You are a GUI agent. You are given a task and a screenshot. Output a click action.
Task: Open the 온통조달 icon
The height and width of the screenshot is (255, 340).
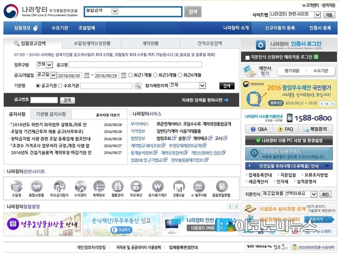pyautogui.click(x=178, y=186)
